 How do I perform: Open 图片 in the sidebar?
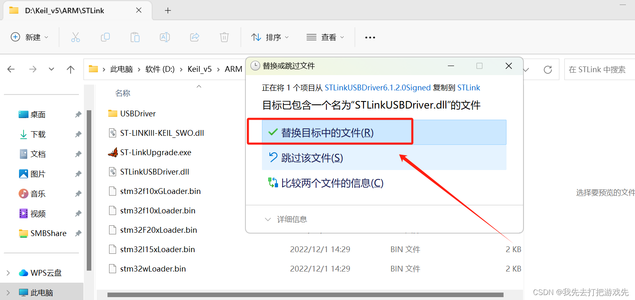32,174
